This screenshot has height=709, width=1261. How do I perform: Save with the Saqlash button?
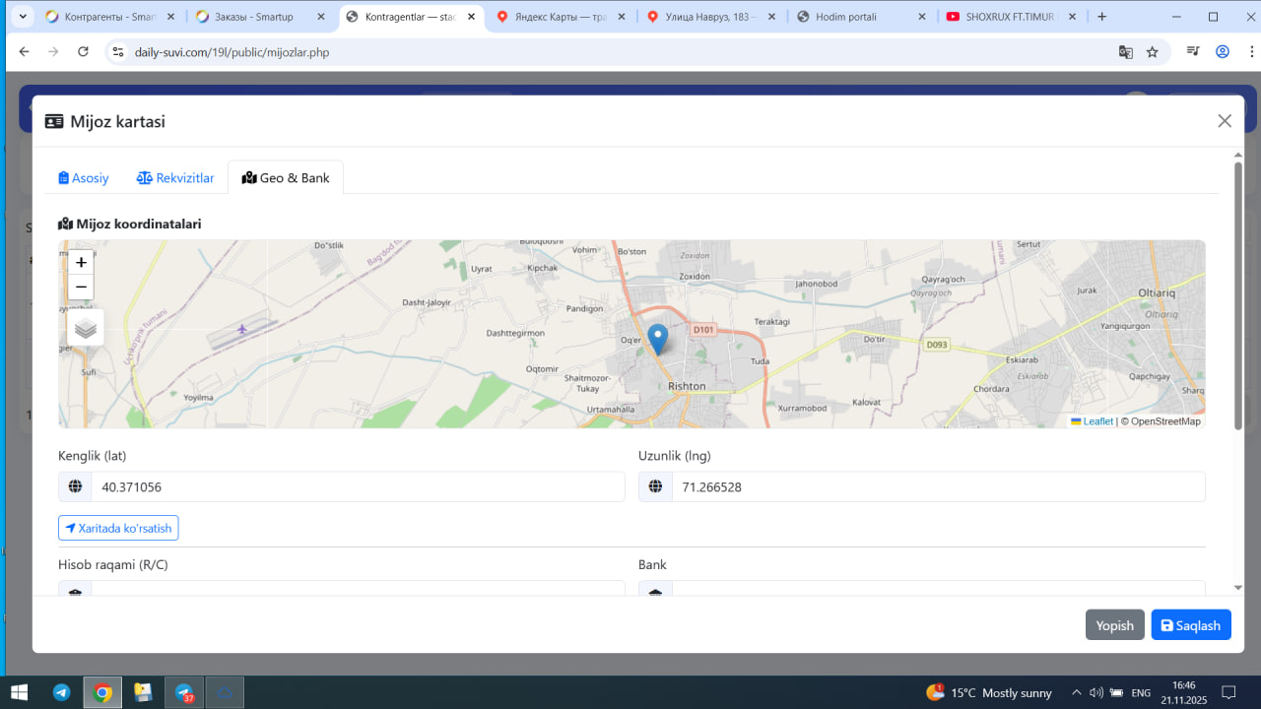(1191, 625)
